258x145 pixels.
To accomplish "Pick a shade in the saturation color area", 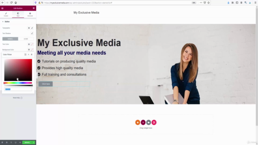I will (x=18, y=70).
